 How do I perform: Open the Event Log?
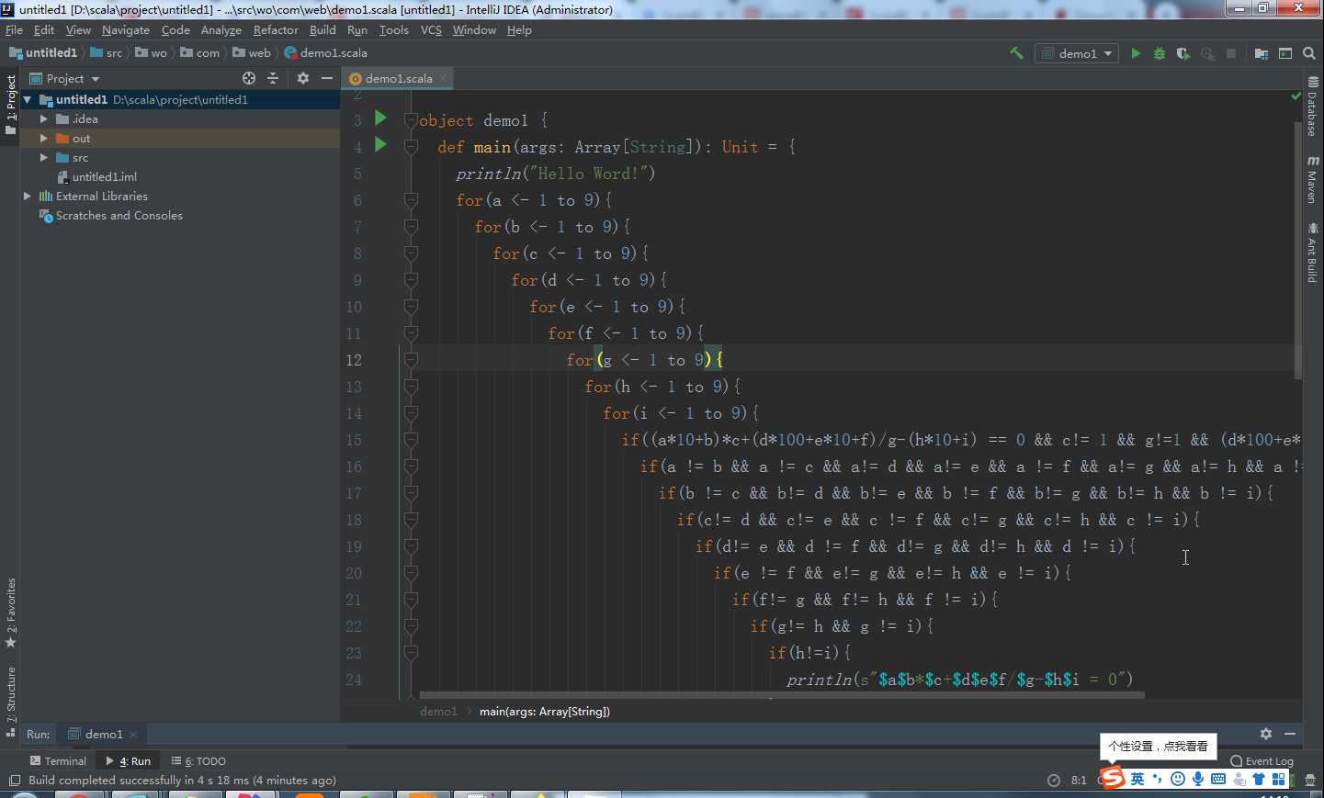click(x=1262, y=760)
